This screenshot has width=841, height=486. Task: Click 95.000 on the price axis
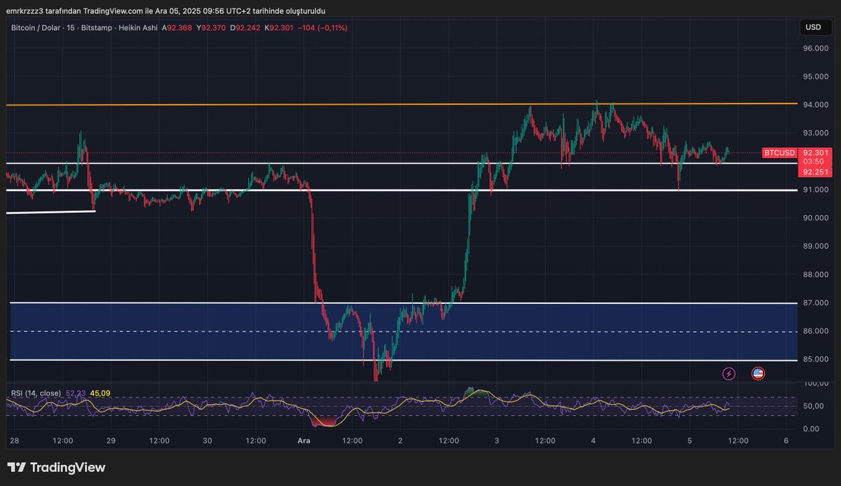click(816, 76)
